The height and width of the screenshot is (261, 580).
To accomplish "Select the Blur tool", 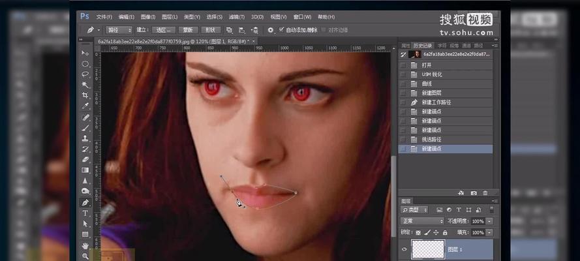I will (x=85, y=181).
